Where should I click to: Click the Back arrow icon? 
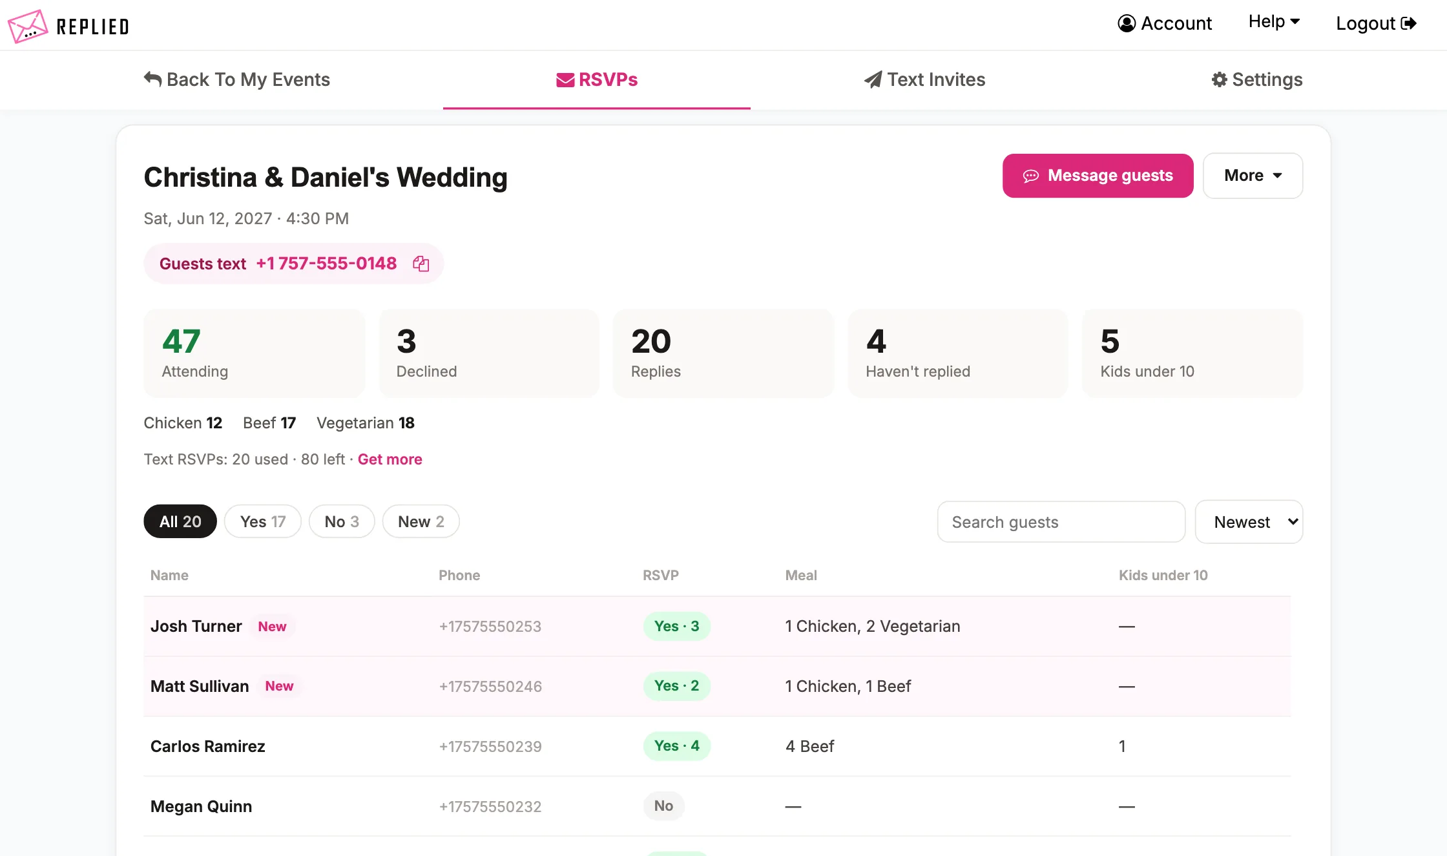click(152, 79)
